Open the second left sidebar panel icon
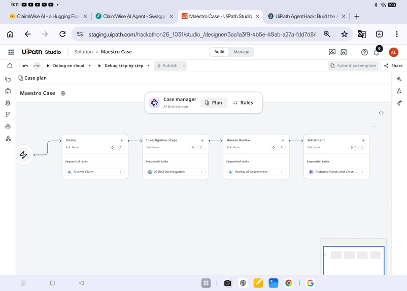The width and height of the screenshot is (407, 291). 8,91
